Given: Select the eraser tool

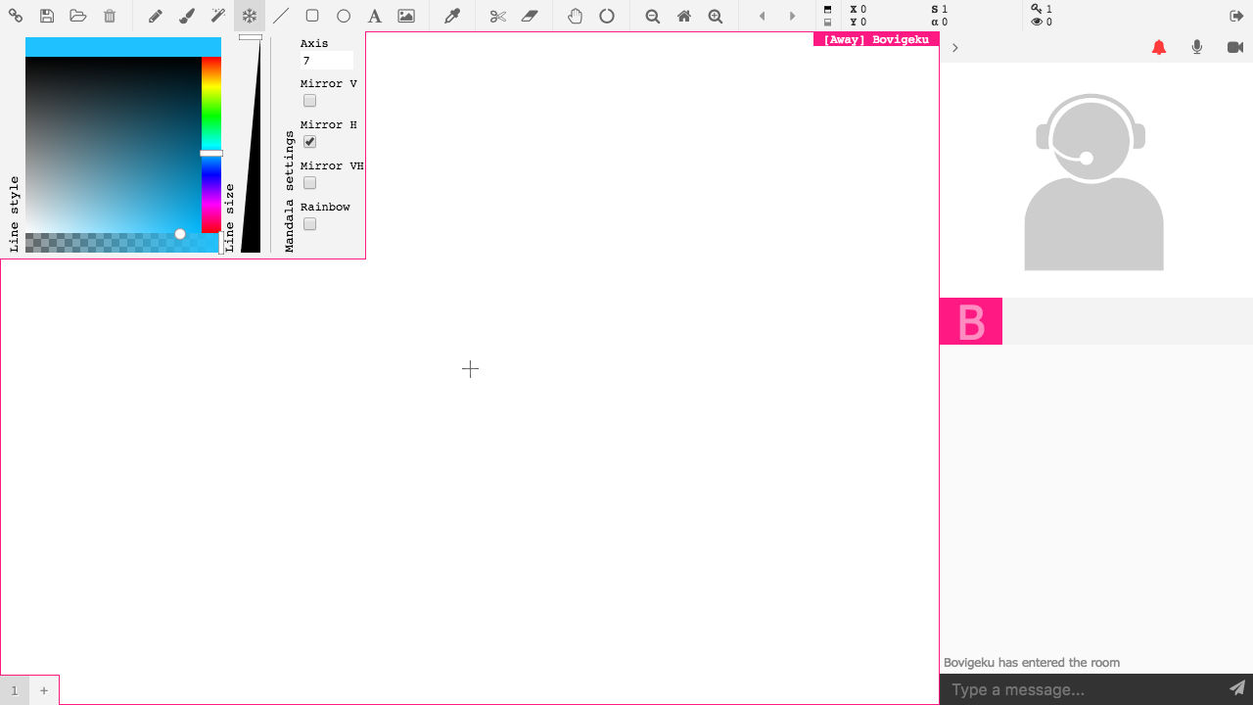Looking at the screenshot, I should coord(530,16).
